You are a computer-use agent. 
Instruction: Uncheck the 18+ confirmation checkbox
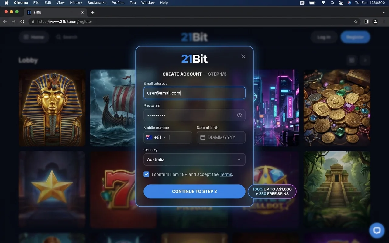coord(146,174)
